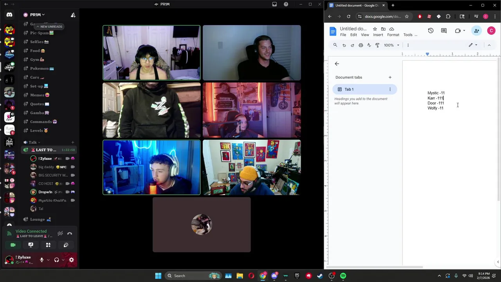The width and height of the screenshot is (501, 282).
Task: Click the Discord invite people icon beside PR1M
Action: pos(73,15)
